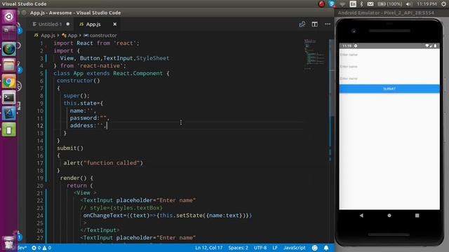Viewport: 449px width, 252px height.
Task: Open the Ubuntu dash launcher
Action: [8, 17]
